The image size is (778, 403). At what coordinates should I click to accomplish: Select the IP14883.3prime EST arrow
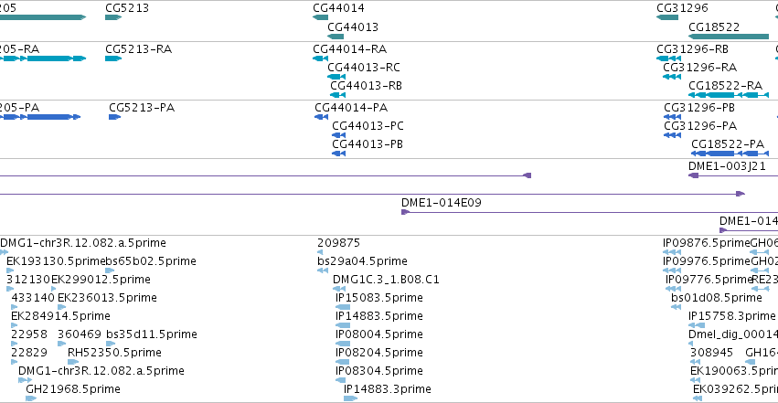pyautogui.click(x=350, y=398)
